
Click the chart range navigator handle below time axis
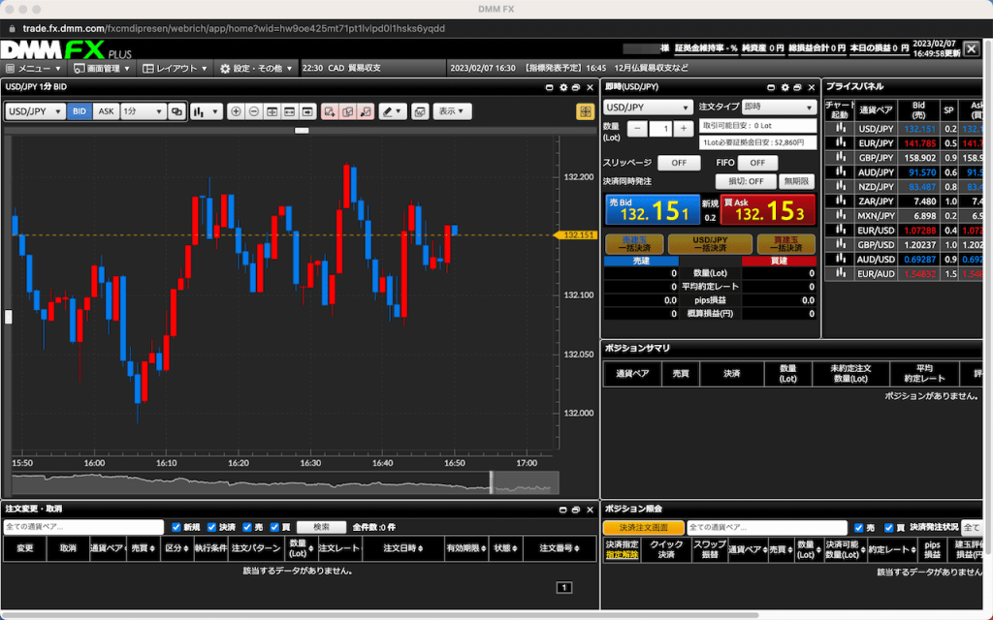pyautogui.click(x=492, y=482)
